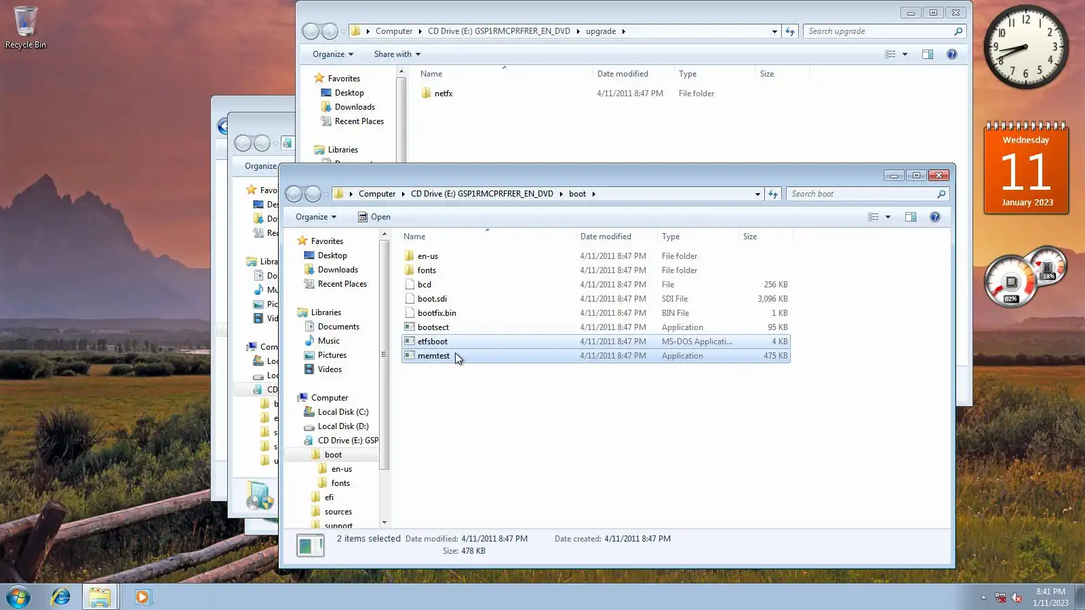Screen dimensions: 1085x610
Task: Open address history dropdown in upgrade window
Action: click(x=774, y=31)
